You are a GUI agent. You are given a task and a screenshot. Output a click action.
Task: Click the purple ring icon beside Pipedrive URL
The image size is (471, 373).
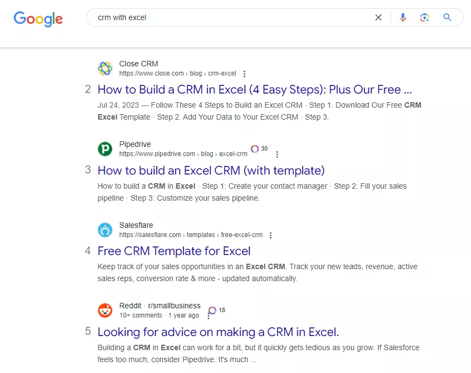255,149
